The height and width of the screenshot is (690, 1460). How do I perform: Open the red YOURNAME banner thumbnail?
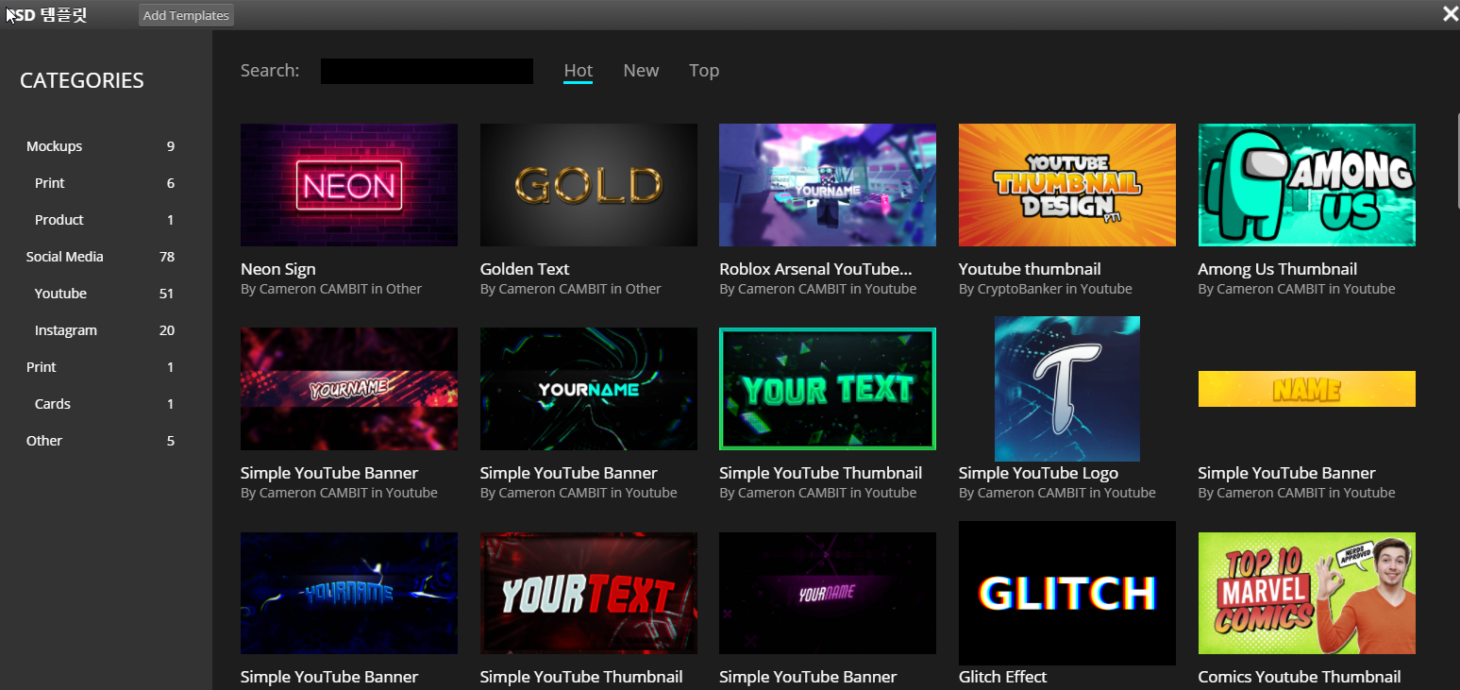349,389
